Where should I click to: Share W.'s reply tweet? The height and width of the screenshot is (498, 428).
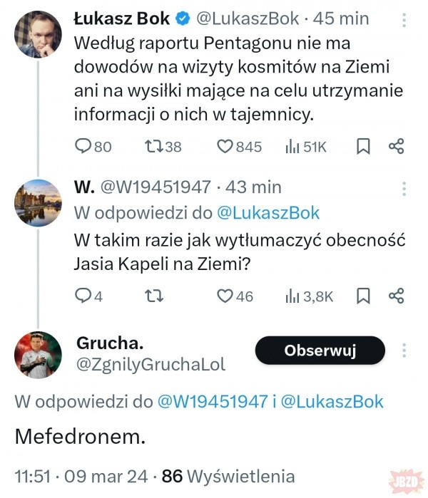click(396, 296)
